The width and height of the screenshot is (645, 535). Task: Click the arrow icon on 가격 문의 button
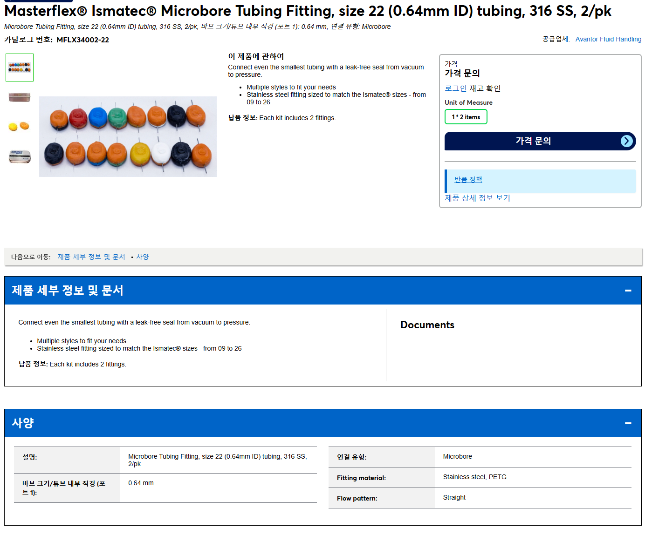(627, 141)
